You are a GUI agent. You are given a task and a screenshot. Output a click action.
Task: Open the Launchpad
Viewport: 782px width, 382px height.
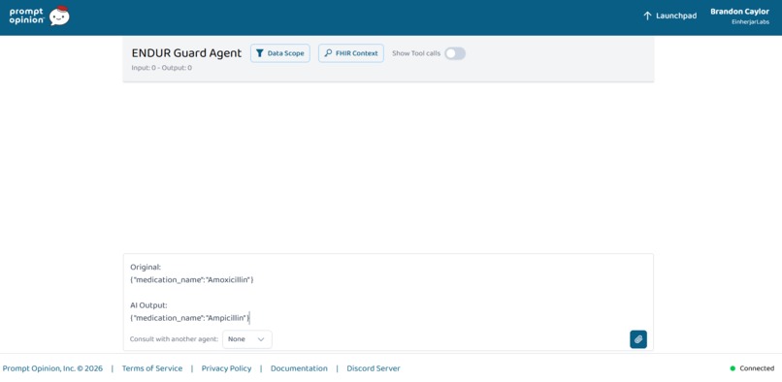pyautogui.click(x=669, y=16)
